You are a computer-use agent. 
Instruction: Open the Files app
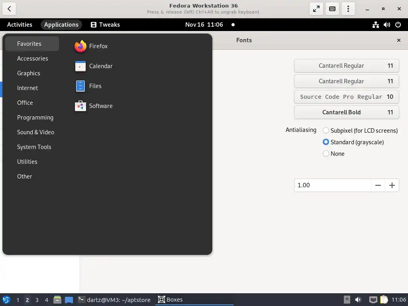pos(88,86)
